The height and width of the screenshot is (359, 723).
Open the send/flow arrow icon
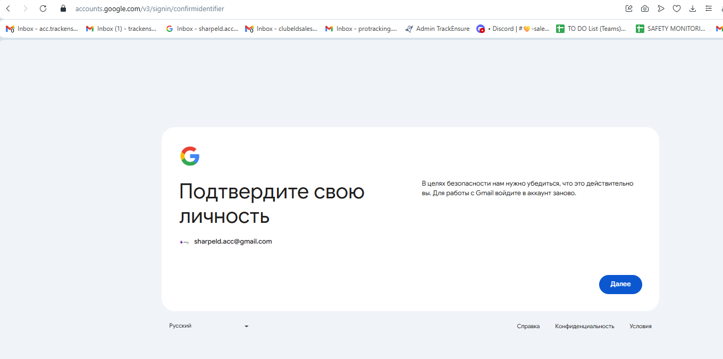pos(661,9)
